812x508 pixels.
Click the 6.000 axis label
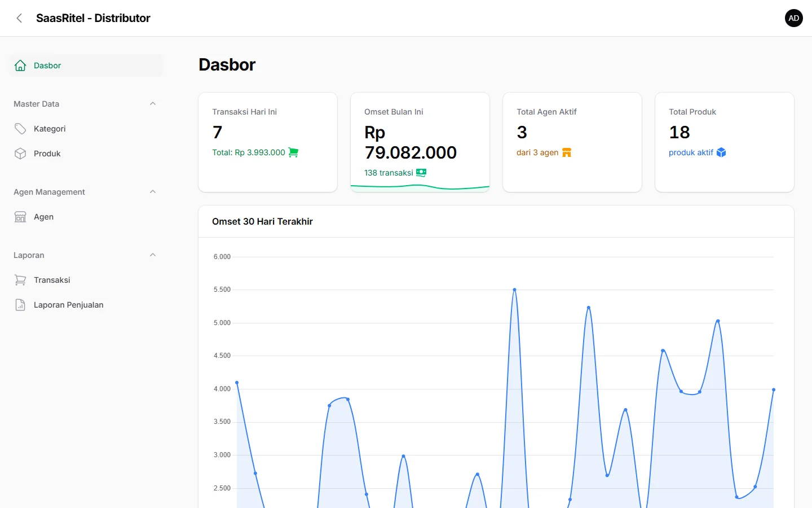point(222,257)
